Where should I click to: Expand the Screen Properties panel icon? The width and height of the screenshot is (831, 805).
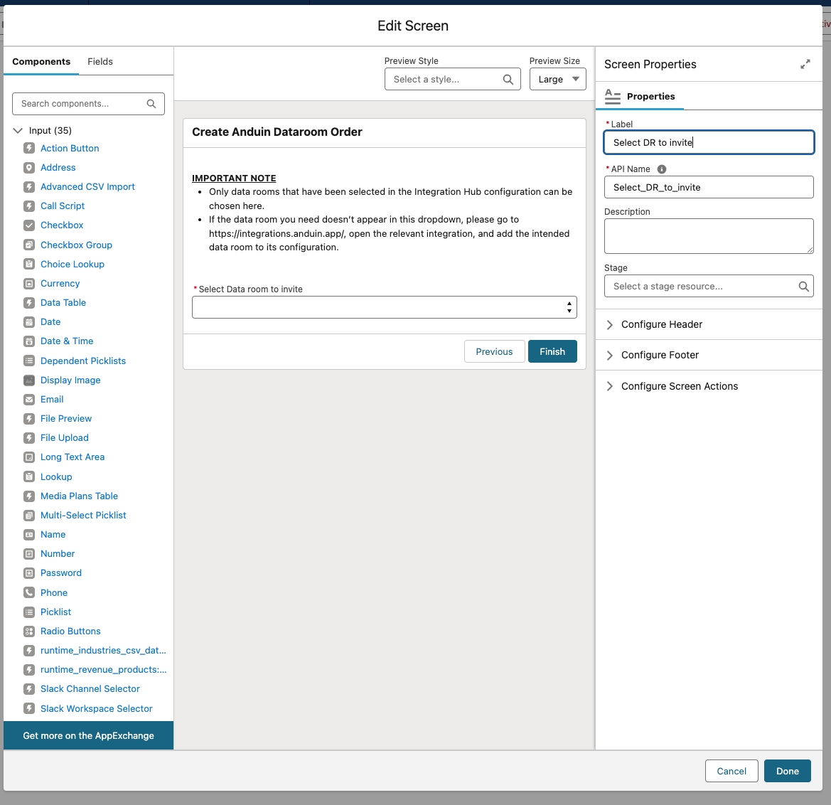click(x=805, y=64)
